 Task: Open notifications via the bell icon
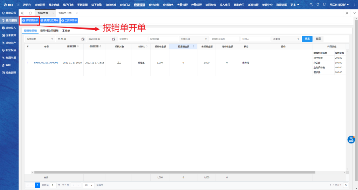pyautogui.click(x=318, y=5)
